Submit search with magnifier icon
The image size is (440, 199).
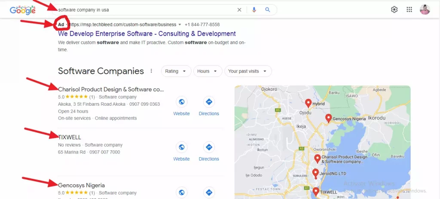pos(268,10)
